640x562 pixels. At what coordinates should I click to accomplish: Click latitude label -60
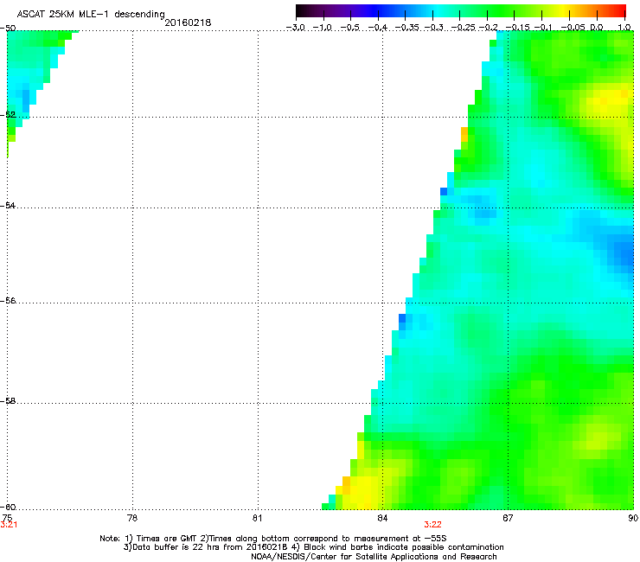click(x=8, y=508)
